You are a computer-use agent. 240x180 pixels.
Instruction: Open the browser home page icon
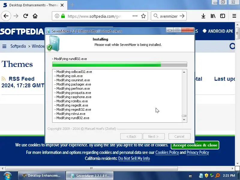(x=35, y=16)
